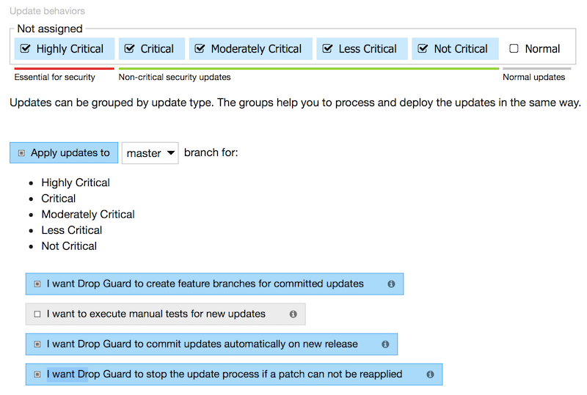Click the Not assigned group legend

click(50, 29)
